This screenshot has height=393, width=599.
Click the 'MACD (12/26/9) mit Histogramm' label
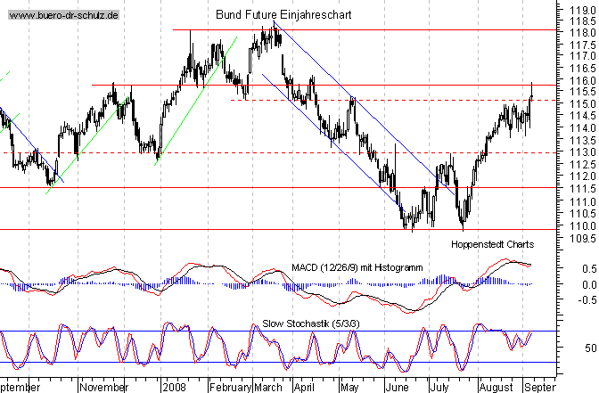pyautogui.click(x=357, y=267)
